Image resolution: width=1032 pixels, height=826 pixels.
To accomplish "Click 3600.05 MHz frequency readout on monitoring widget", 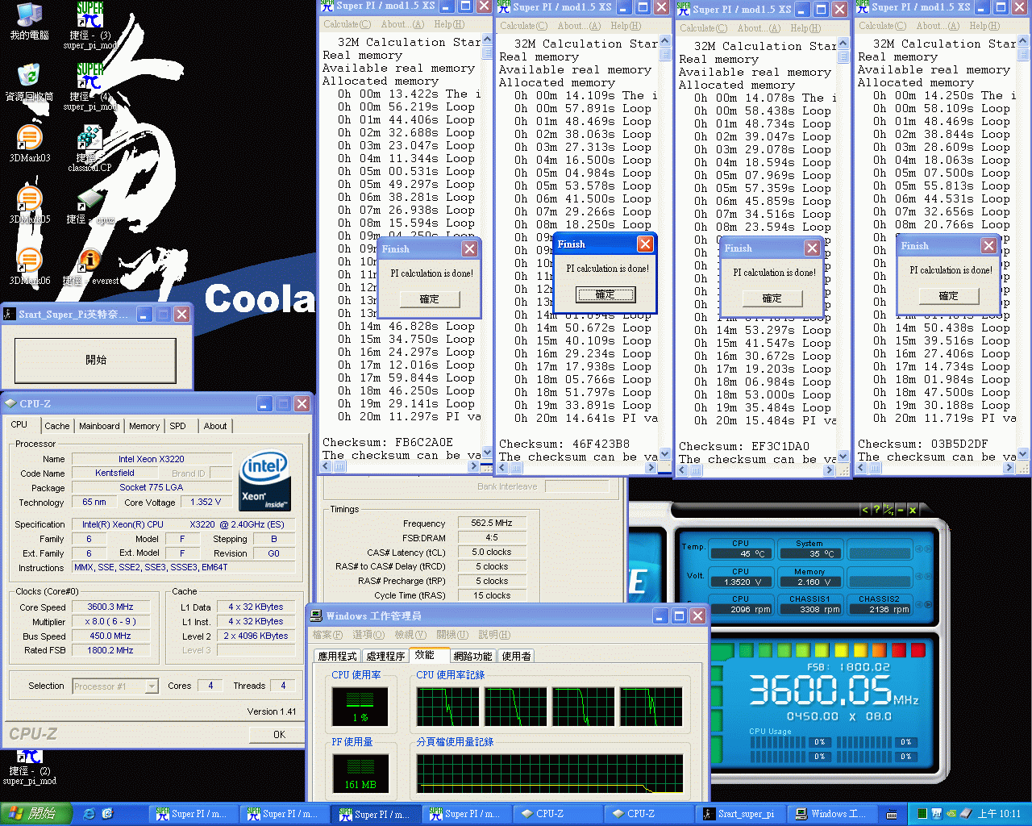I will (x=834, y=690).
